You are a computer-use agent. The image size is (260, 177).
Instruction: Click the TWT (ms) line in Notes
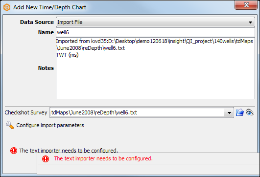[x=67, y=55]
